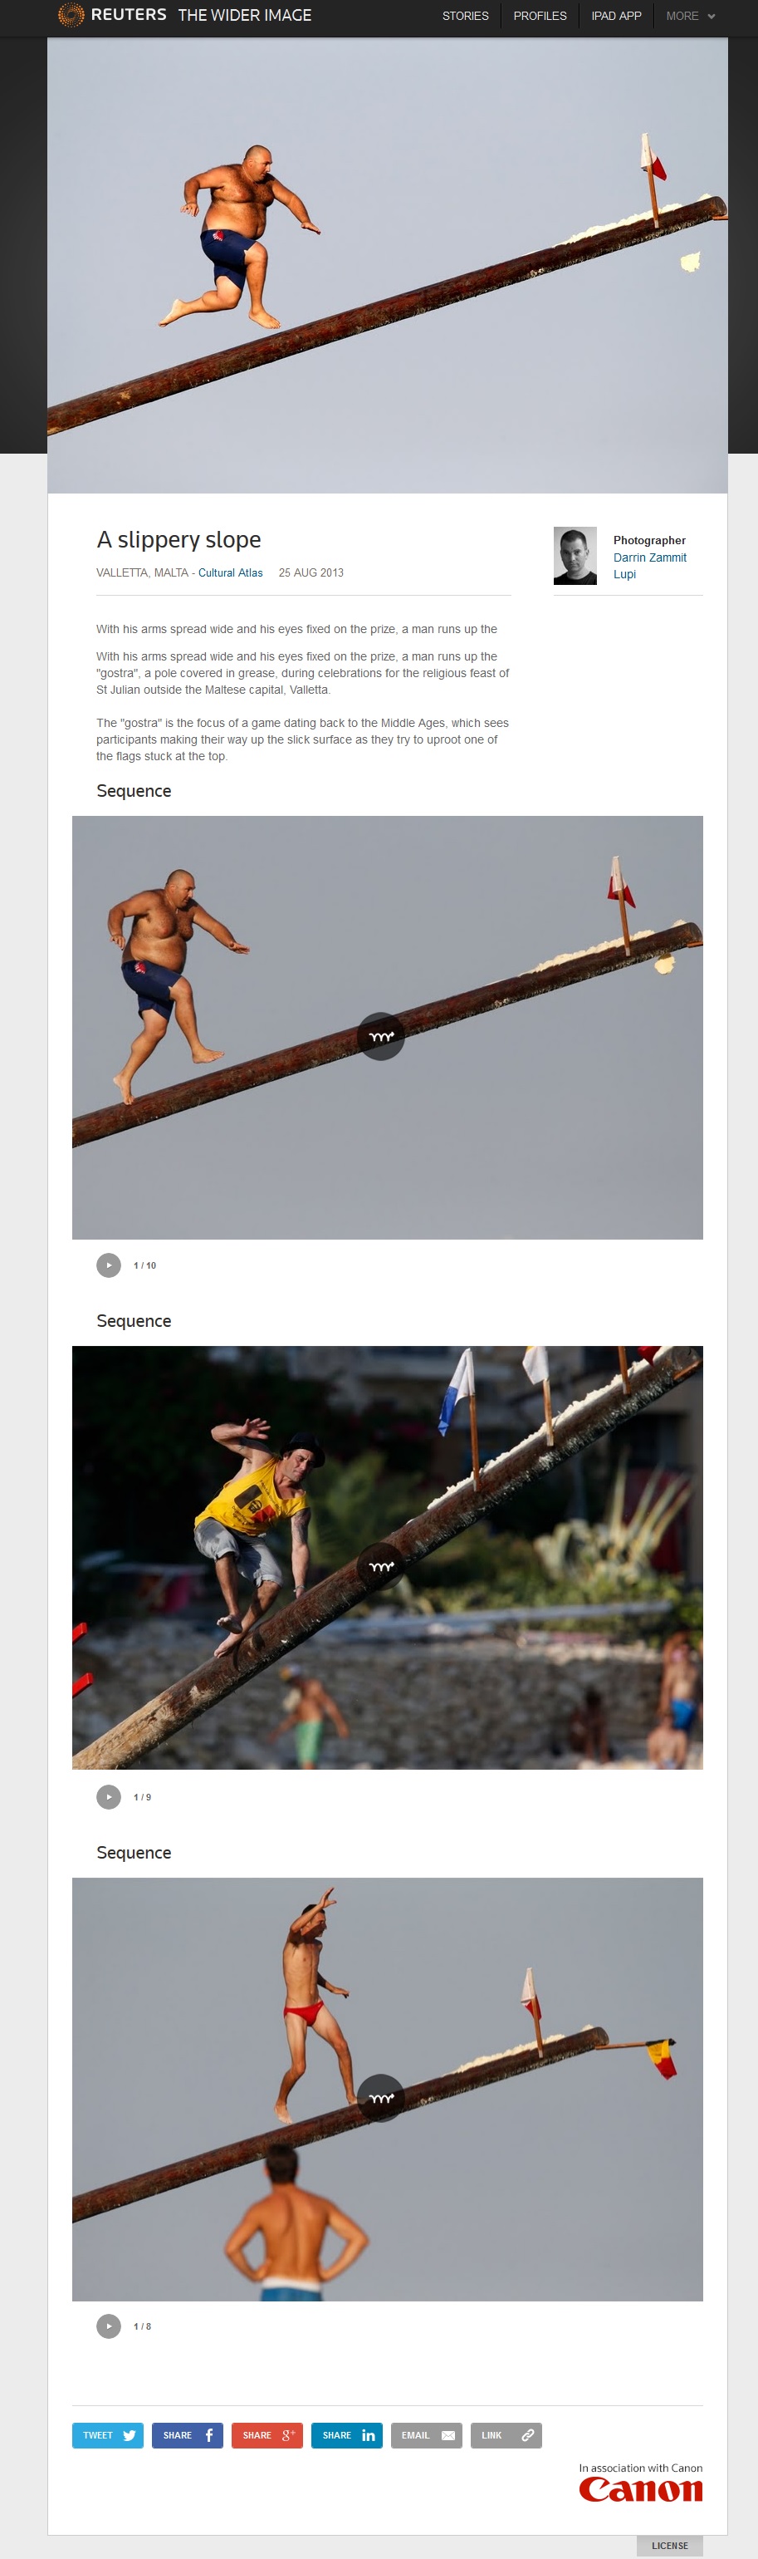The height and width of the screenshot is (2559, 758).
Task: Expand the MORE dropdown menu
Action: [691, 16]
